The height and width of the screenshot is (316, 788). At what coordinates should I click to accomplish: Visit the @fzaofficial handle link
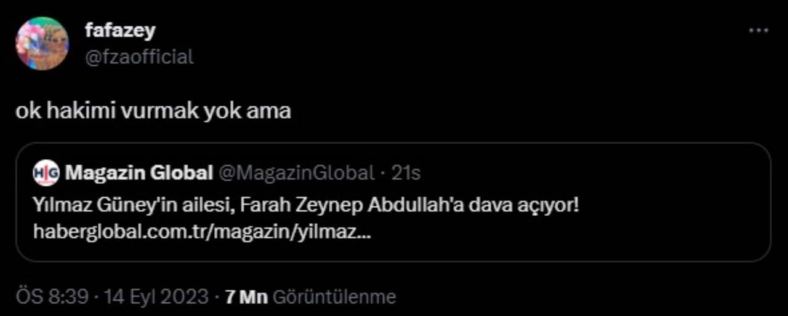139,57
